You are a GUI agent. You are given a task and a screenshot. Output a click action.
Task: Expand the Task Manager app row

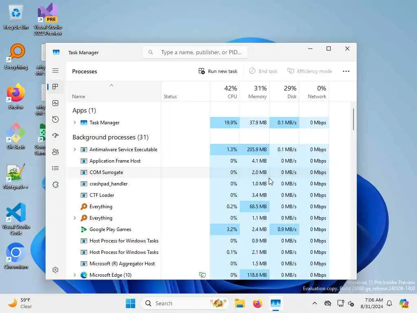coord(75,122)
